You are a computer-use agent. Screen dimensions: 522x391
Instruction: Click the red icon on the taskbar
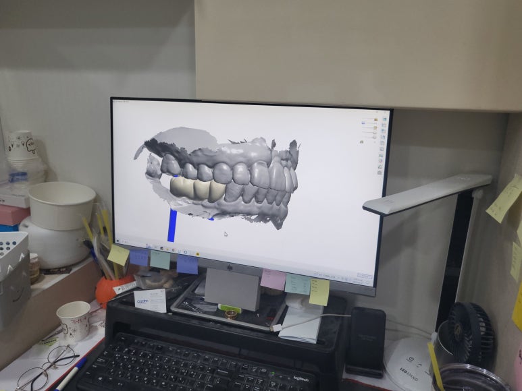point(173,250)
